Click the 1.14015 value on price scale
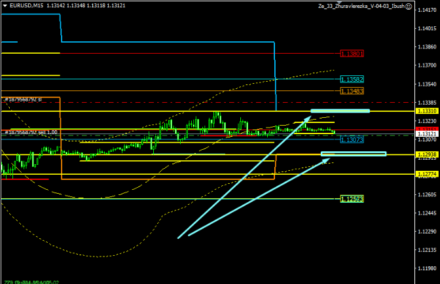The image size is (440, 284). [426, 29]
